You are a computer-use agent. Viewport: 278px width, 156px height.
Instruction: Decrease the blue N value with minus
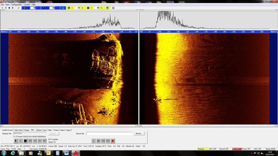[x=28, y=8]
